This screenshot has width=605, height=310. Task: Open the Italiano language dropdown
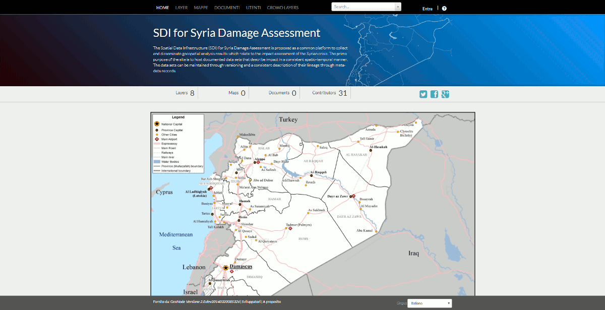click(430, 303)
